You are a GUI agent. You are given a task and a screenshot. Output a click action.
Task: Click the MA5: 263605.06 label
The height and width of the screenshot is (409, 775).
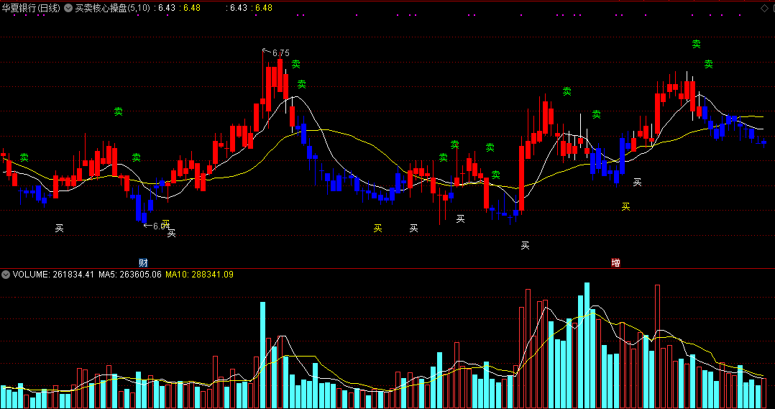[x=130, y=274]
